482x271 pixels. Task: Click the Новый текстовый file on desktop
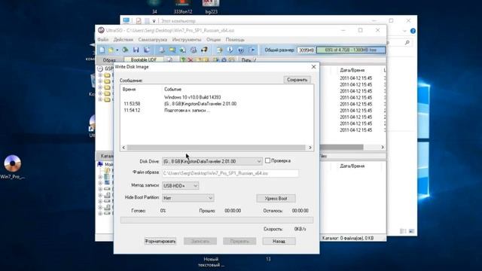click(211, 261)
